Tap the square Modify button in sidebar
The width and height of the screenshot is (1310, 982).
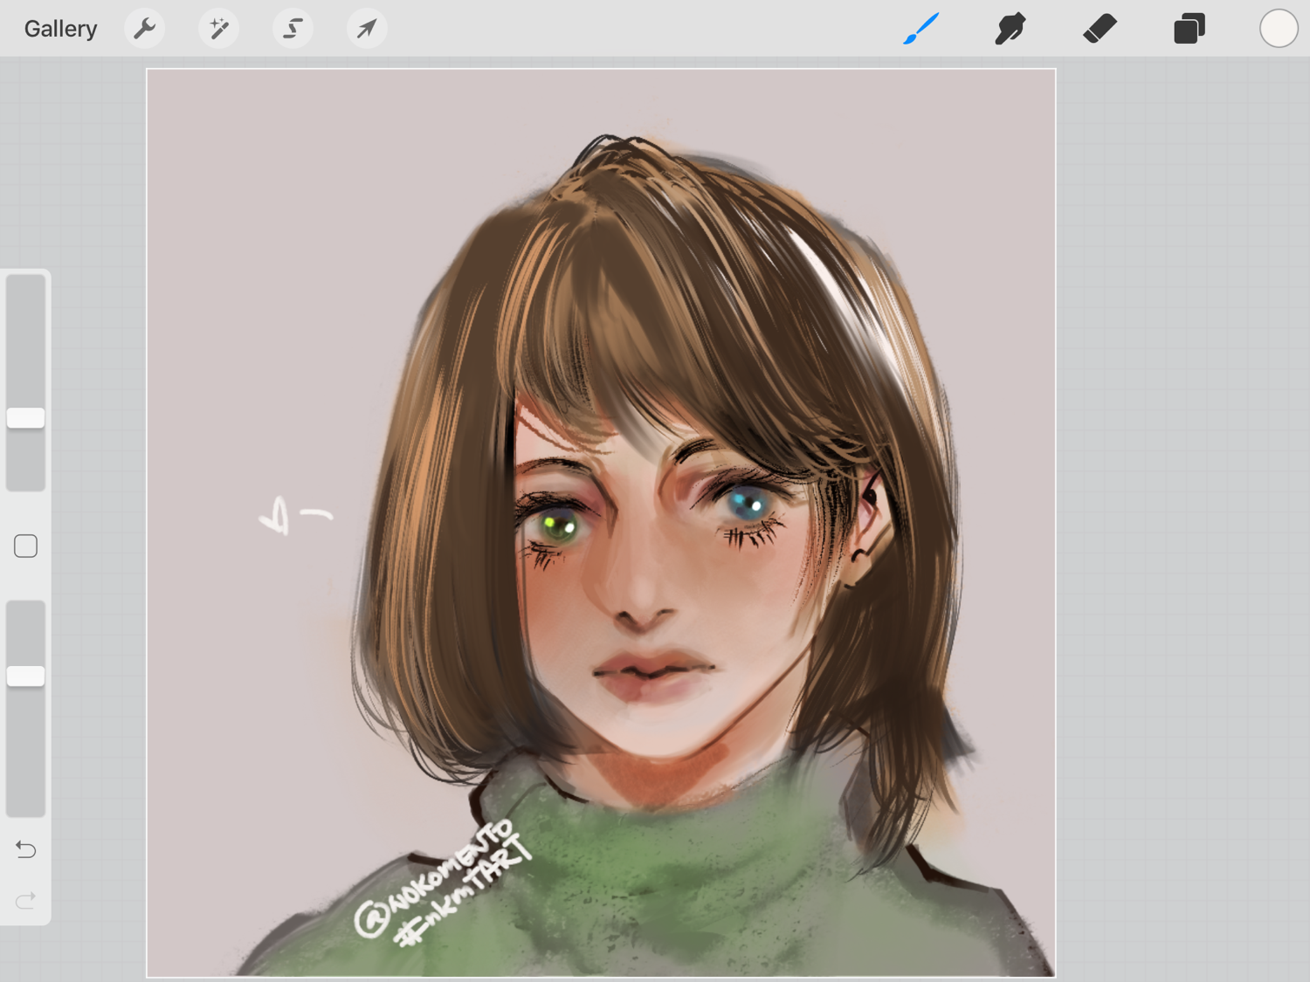pos(26,546)
